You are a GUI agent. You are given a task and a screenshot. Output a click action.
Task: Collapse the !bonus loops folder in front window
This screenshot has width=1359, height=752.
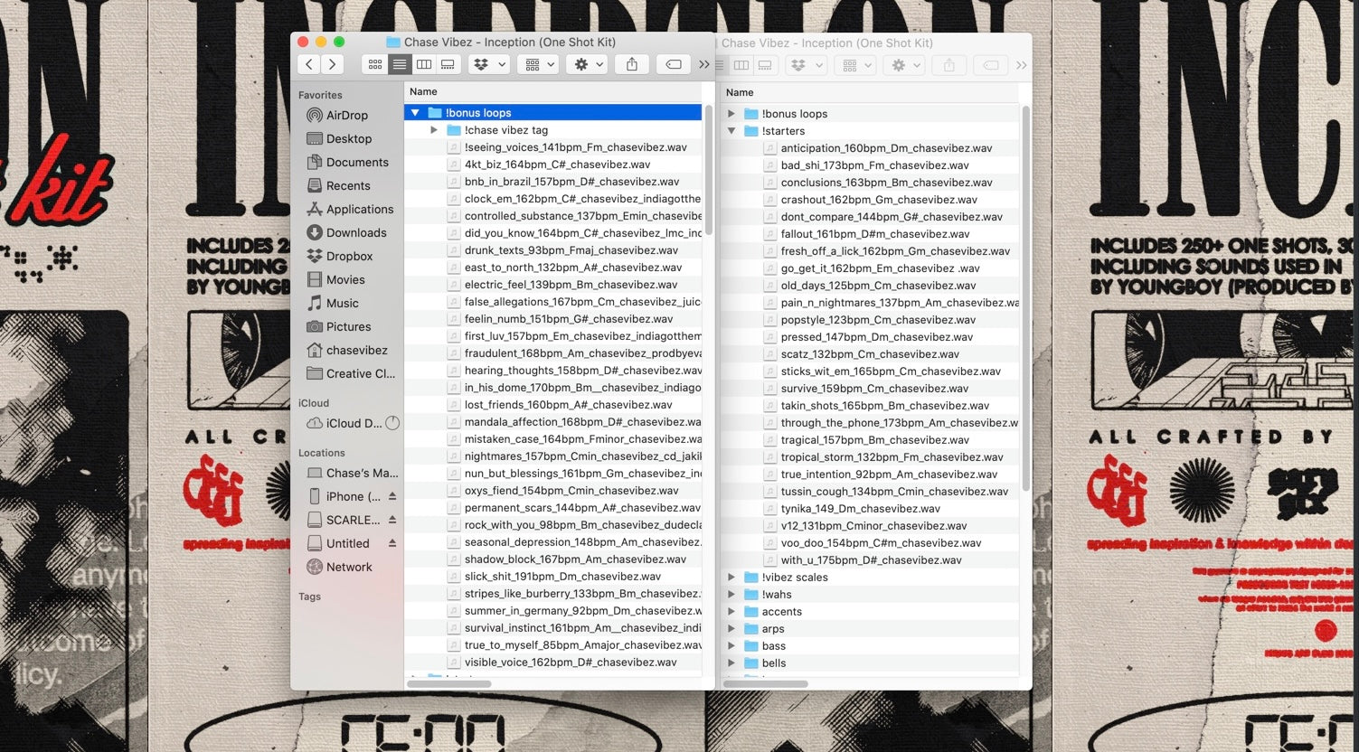point(415,113)
